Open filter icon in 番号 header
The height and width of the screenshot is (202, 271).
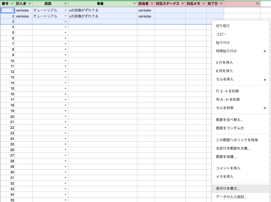(x=12, y=4)
